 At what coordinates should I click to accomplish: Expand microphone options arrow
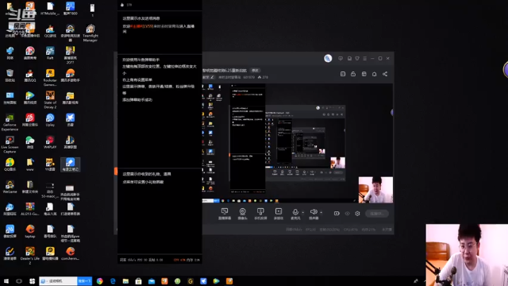(x=303, y=213)
